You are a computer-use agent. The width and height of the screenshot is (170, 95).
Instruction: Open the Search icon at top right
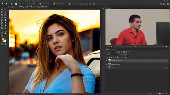click(161, 4)
